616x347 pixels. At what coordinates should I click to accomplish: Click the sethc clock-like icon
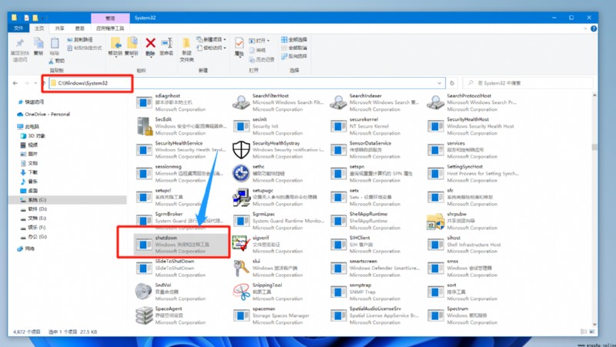241,174
